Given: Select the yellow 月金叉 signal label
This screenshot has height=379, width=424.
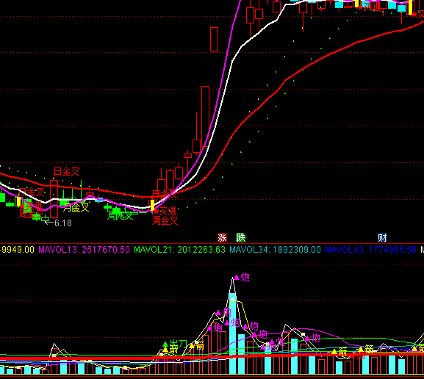Looking at the screenshot, I should [x=76, y=208].
